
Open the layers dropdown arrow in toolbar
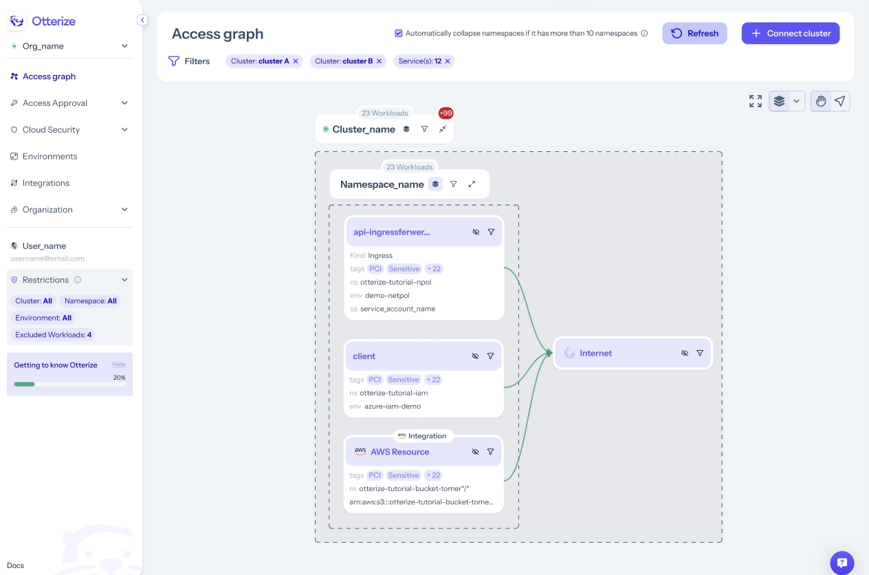(x=797, y=101)
